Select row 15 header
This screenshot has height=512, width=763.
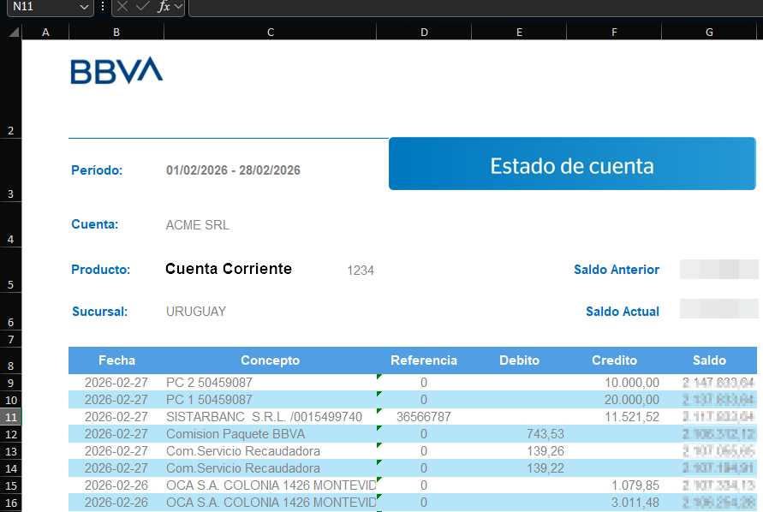[x=11, y=485]
